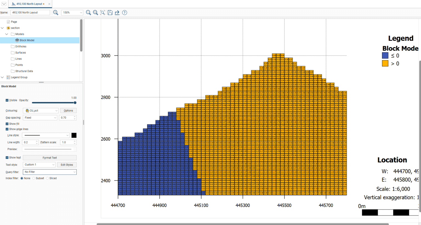421x225 pixels.
Task: Open the tab list dropdown arrow button
Action: point(4,4)
